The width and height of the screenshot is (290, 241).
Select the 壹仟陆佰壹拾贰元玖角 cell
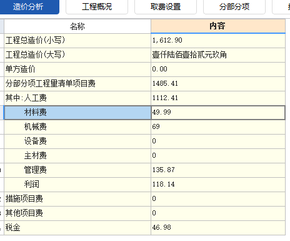(218, 55)
